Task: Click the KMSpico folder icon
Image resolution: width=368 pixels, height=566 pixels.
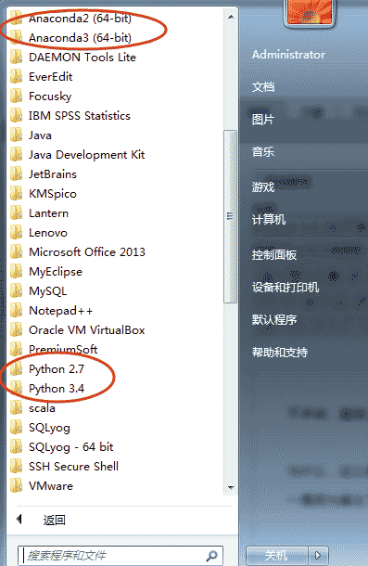Action: click(x=17, y=194)
